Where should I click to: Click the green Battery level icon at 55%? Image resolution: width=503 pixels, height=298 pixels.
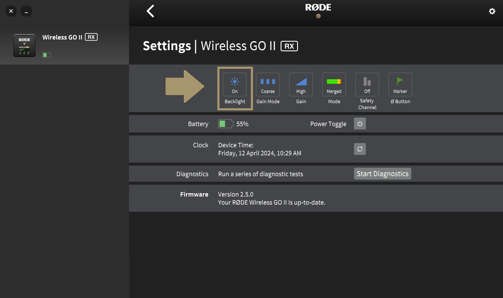[x=225, y=124]
